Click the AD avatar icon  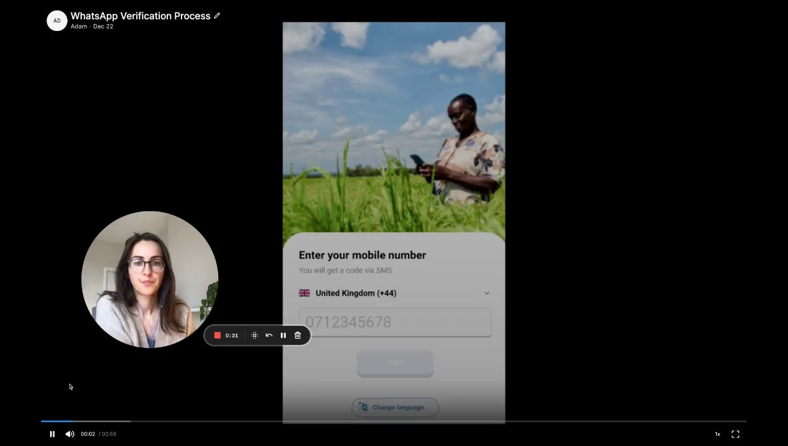57,20
